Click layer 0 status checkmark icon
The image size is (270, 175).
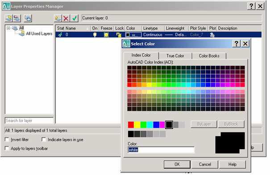(x=60, y=35)
